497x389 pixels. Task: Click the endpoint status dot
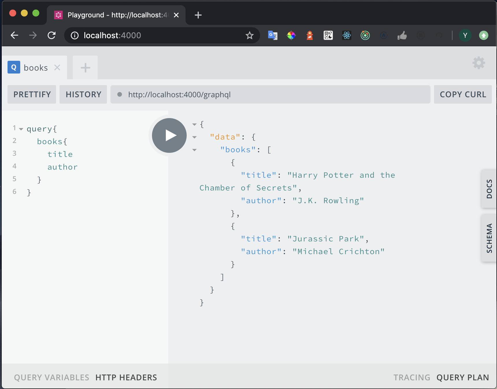click(x=120, y=94)
